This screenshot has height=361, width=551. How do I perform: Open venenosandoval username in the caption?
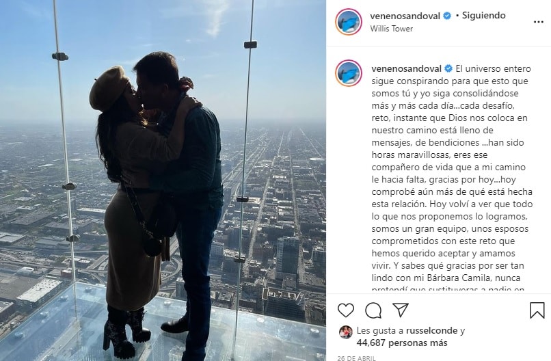point(406,68)
